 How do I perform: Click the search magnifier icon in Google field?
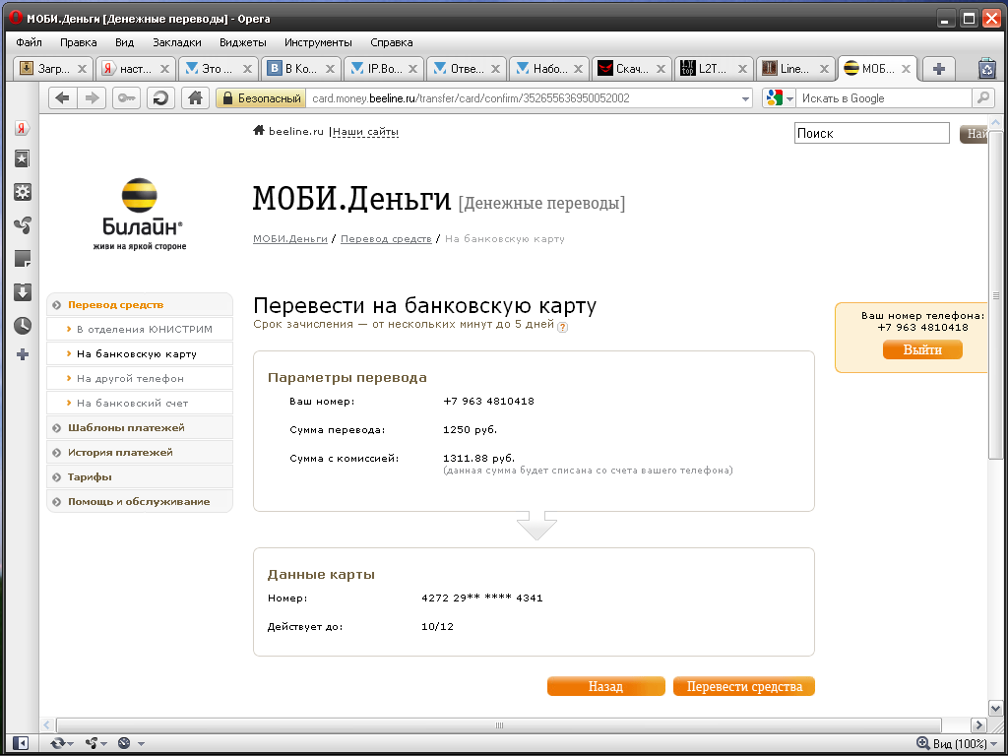(x=983, y=98)
